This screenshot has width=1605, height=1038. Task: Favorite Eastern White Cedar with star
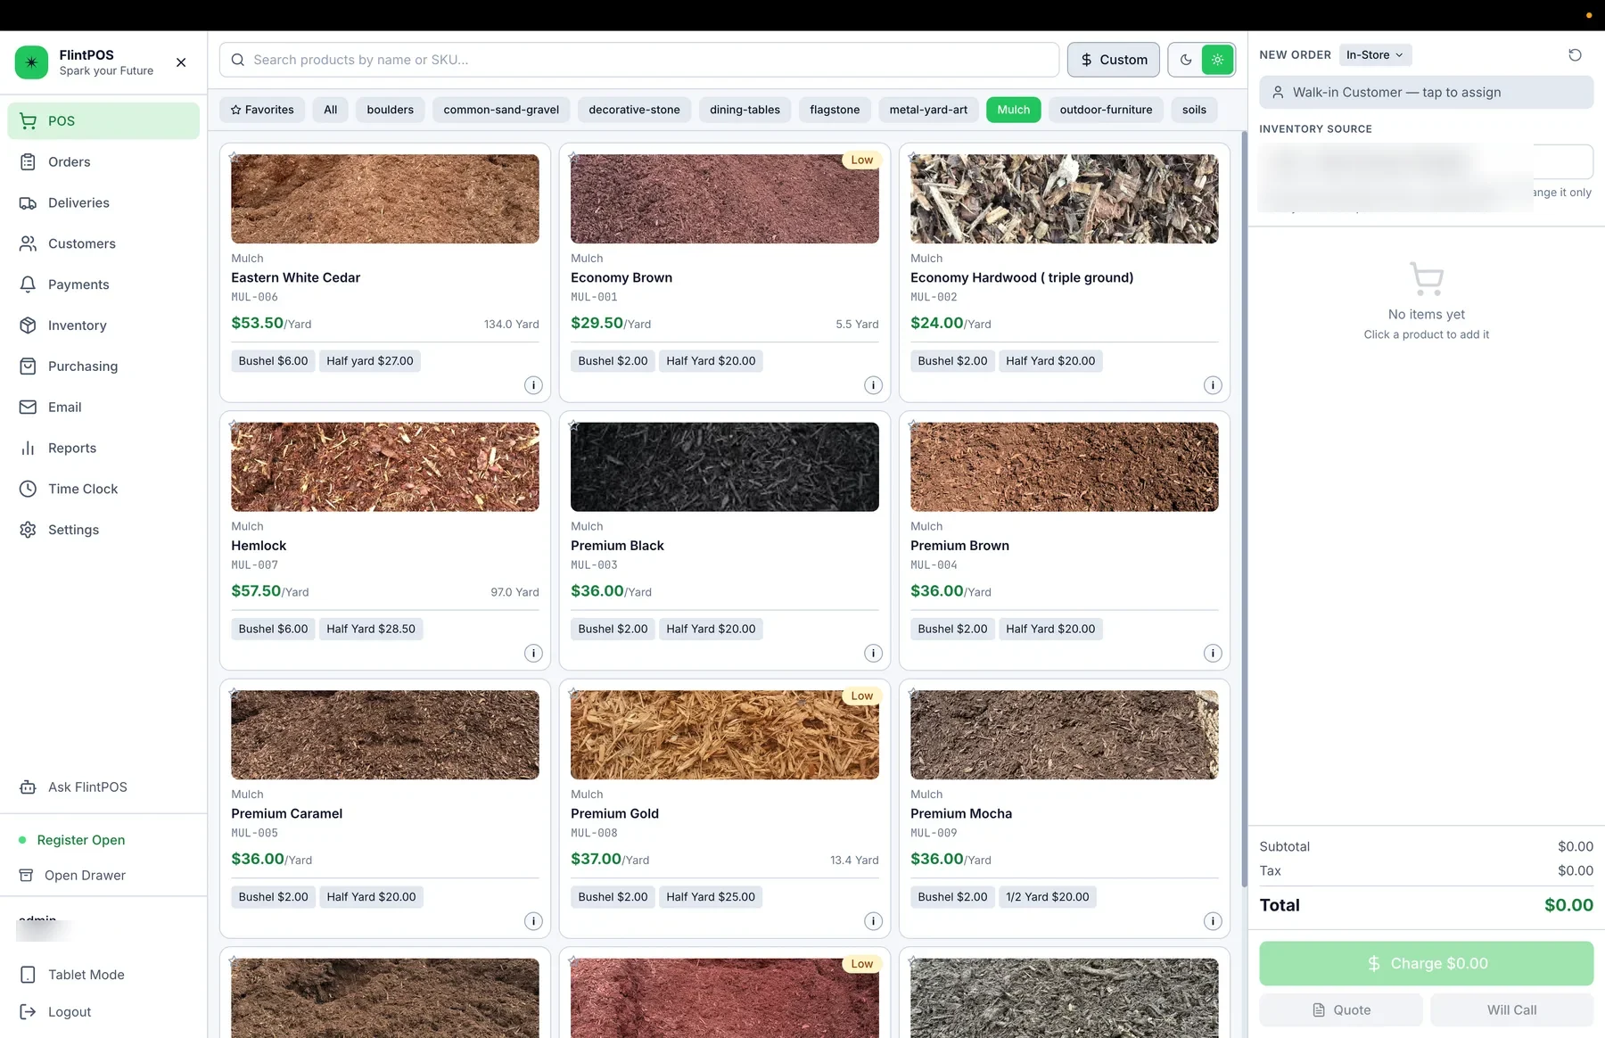233,157
